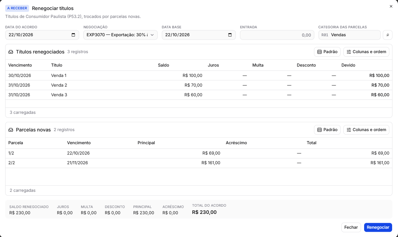Click the Título column header
This screenshot has width=398, height=237.
(x=57, y=65)
